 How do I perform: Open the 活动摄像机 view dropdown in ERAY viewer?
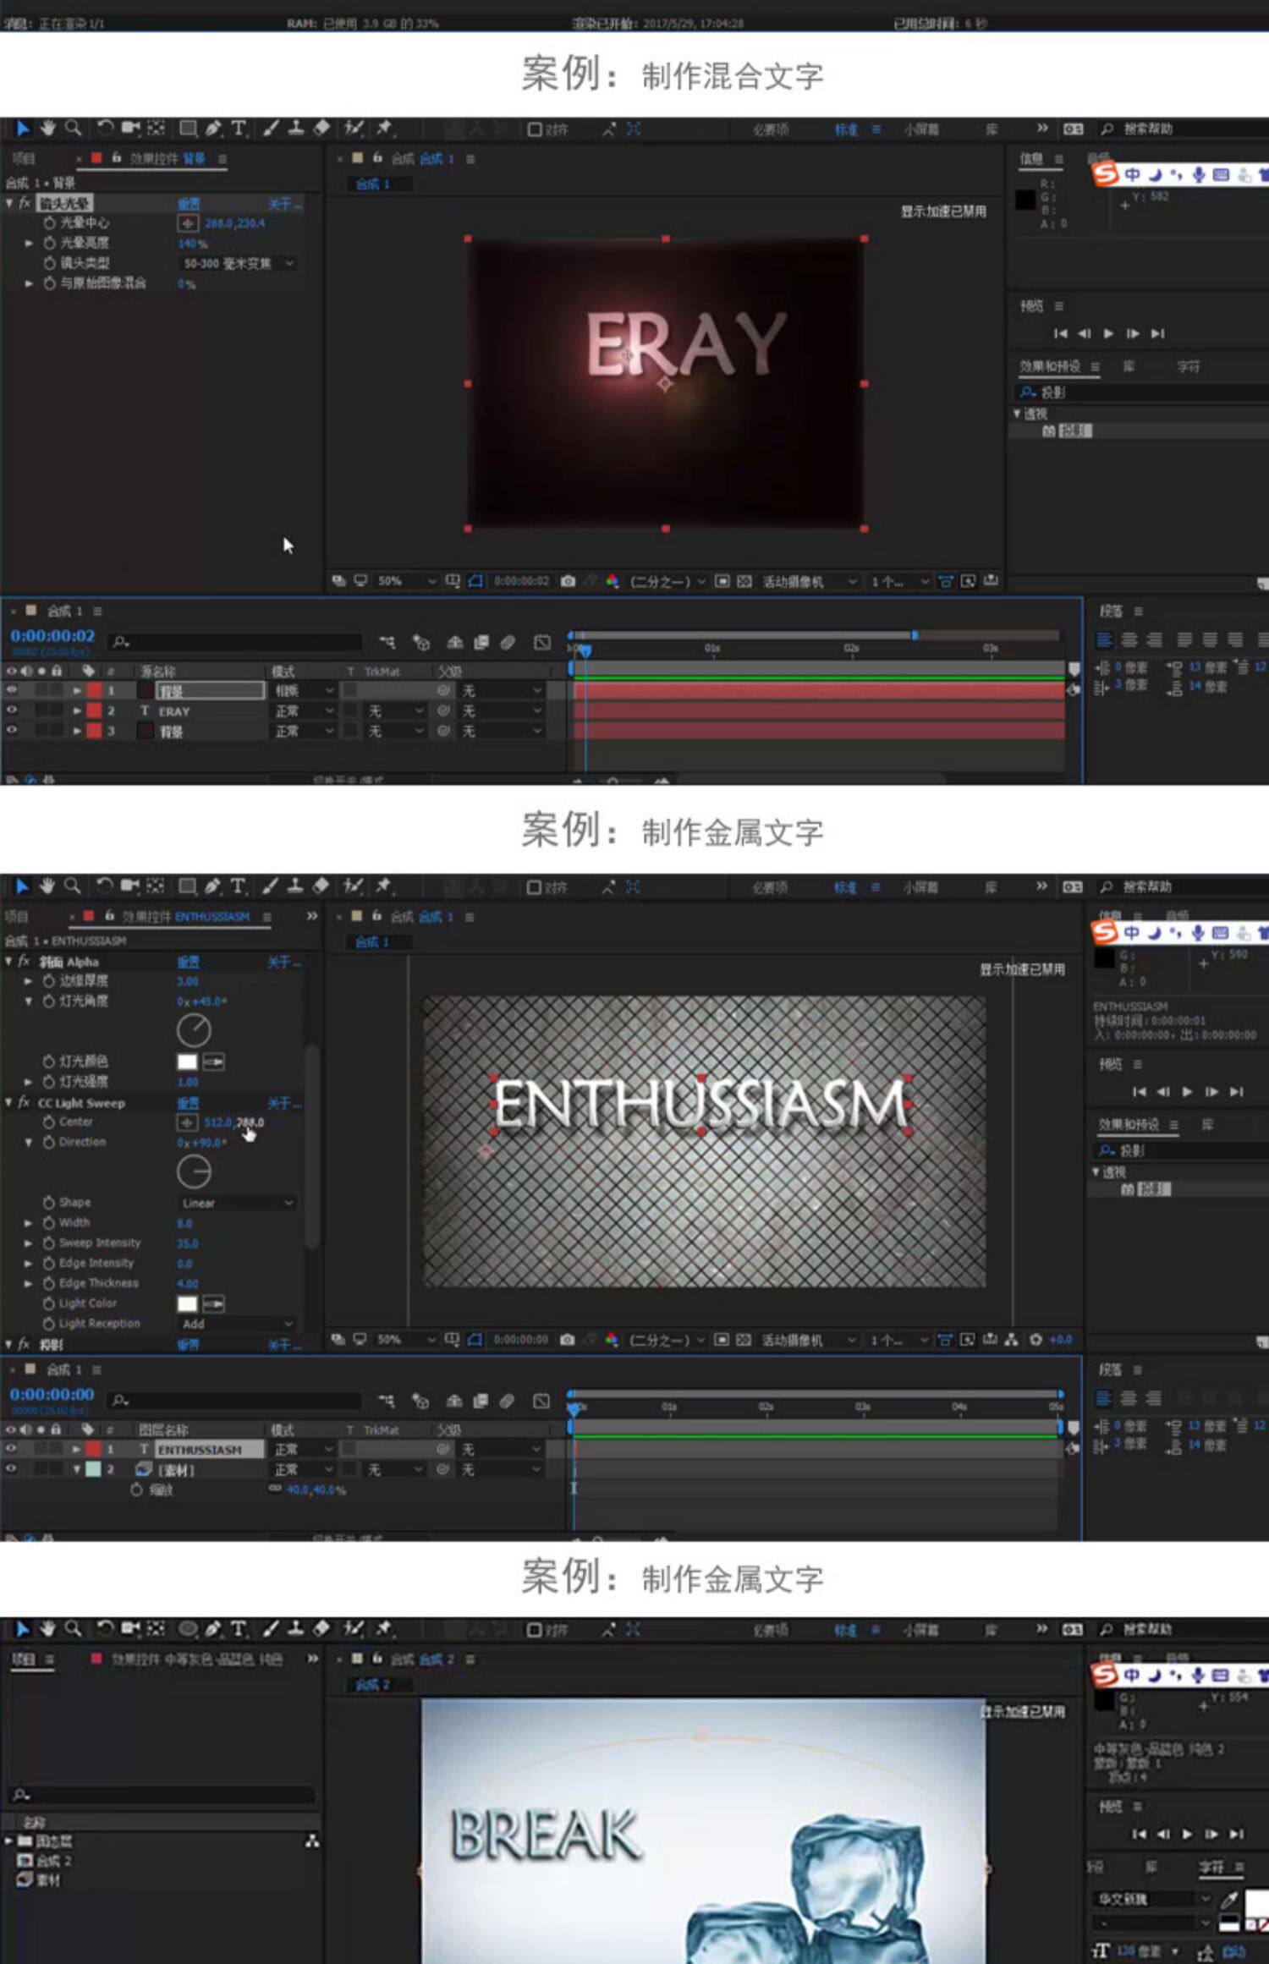click(x=810, y=582)
